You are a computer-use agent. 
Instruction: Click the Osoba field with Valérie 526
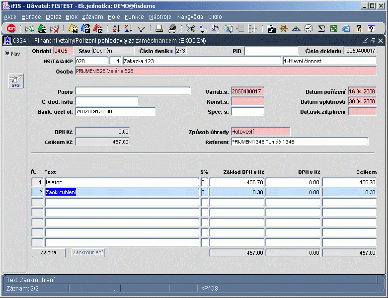coord(226,71)
